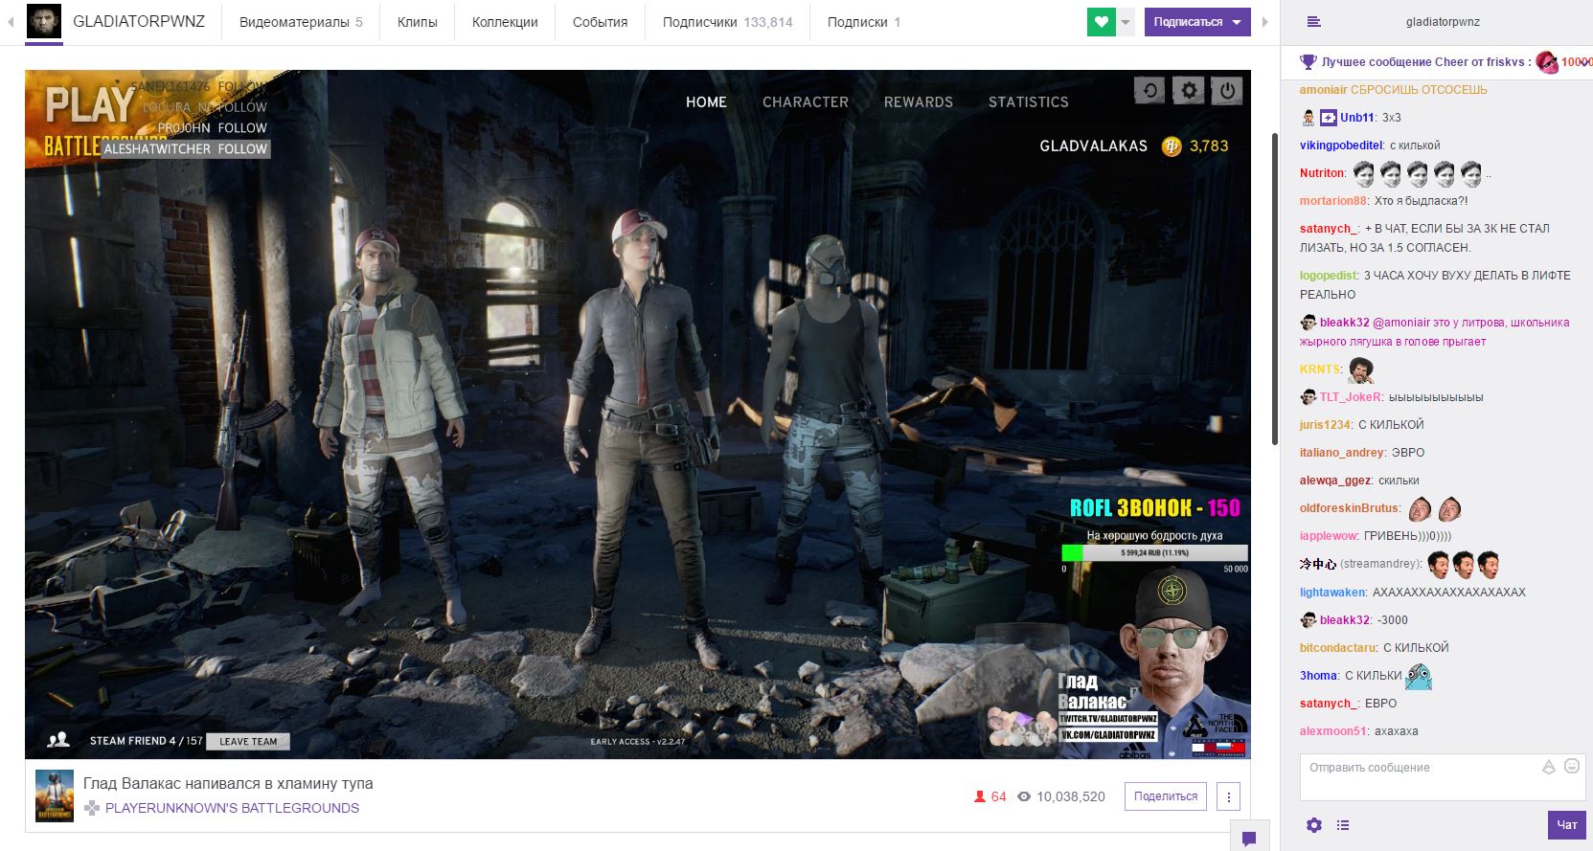Image resolution: width=1593 pixels, height=851 pixels.
Task: Show the viewer list icon in chat
Action: [1343, 825]
